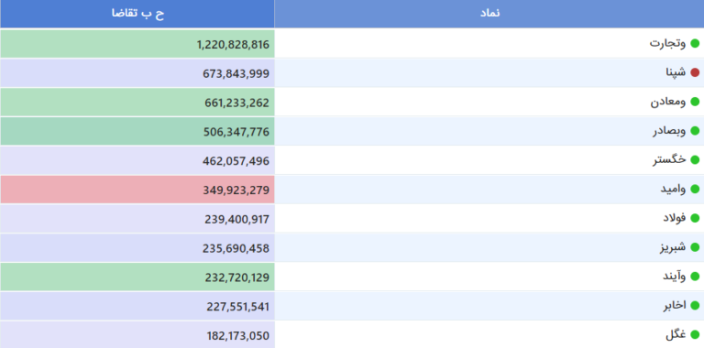Open the شبریز symbol link
The height and width of the screenshot is (348, 704).
coord(673,247)
